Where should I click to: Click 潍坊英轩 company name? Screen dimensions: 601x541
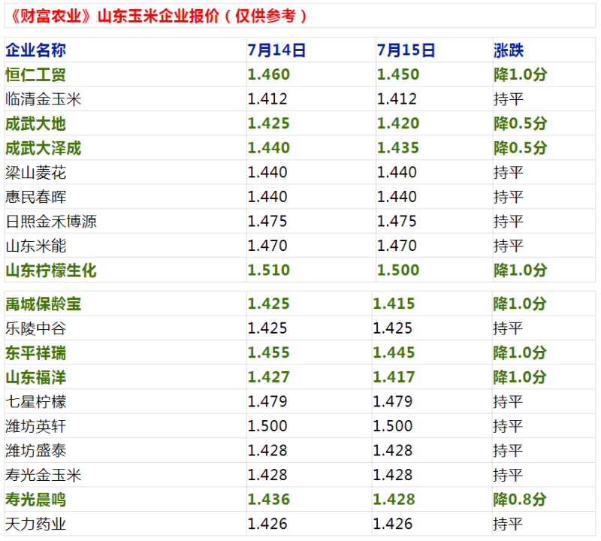click(x=35, y=426)
